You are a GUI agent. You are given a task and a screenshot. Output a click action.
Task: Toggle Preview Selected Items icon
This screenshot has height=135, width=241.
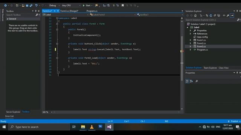(232, 16)
